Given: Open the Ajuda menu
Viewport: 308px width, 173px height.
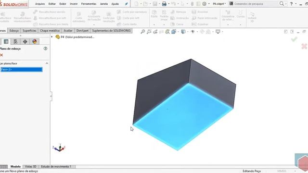Looking at the screenshot, I should tap(115, 4).
